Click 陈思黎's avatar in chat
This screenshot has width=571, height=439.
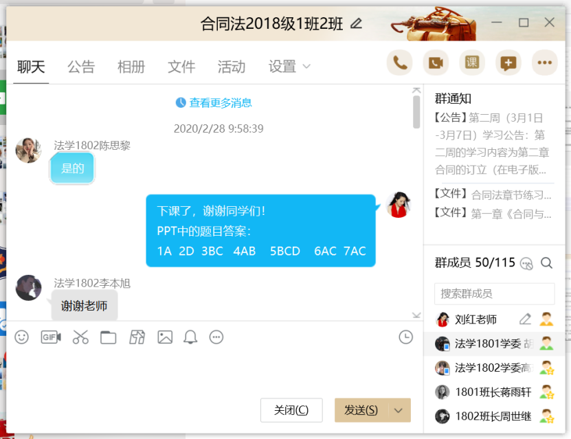click(x=28, y=150)
